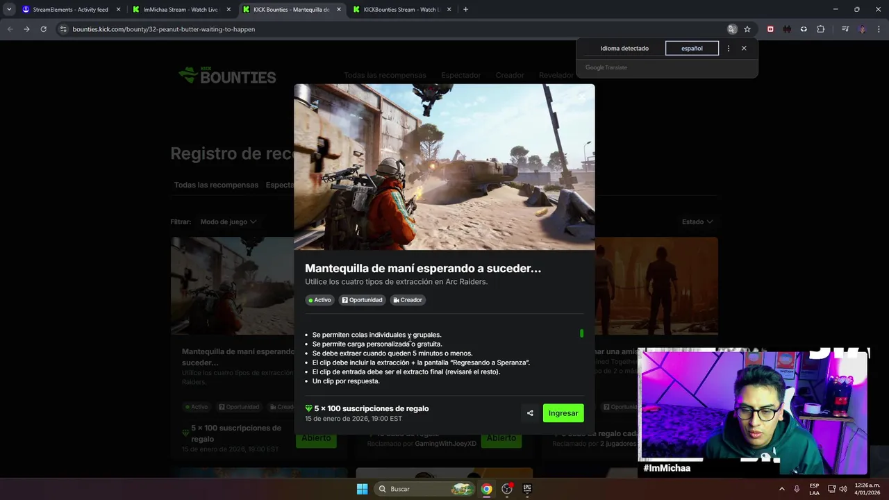Click the text 5 × 100 suscripciones de regalo
The height and width of the screenshot is (500, 889).
(x=372, y=408)
